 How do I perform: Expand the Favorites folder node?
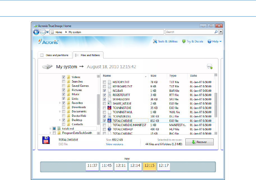60,103
